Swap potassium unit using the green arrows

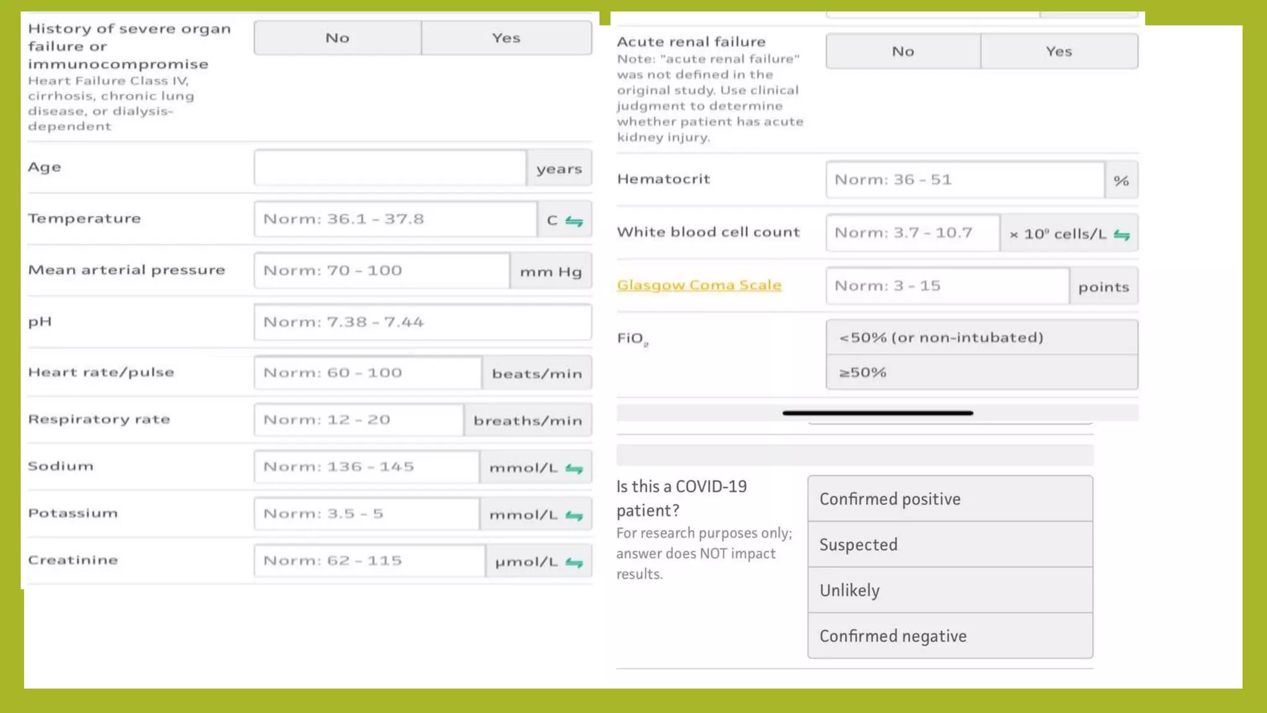(x=573, y=516)
